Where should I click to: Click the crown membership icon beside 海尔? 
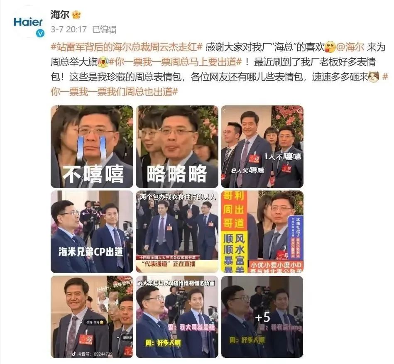point(76,15)
